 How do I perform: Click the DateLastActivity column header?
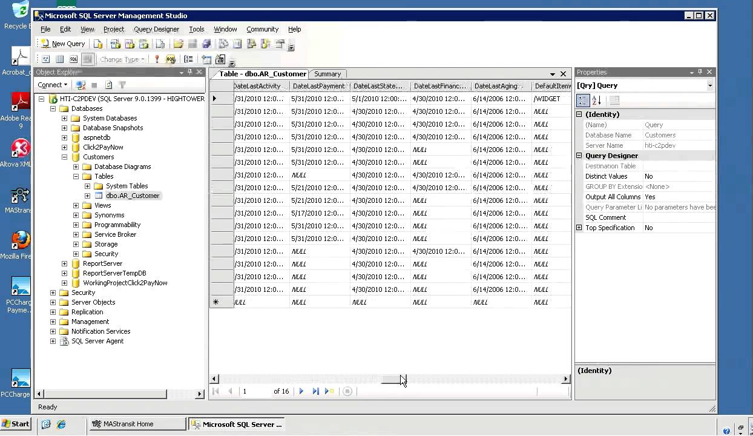261,86
